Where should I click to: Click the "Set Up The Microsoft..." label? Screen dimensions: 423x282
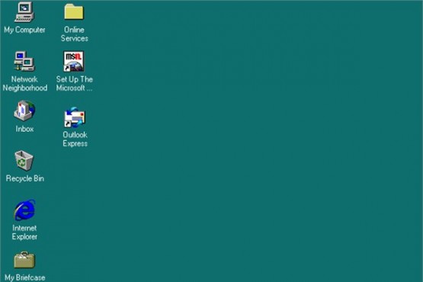75,84
